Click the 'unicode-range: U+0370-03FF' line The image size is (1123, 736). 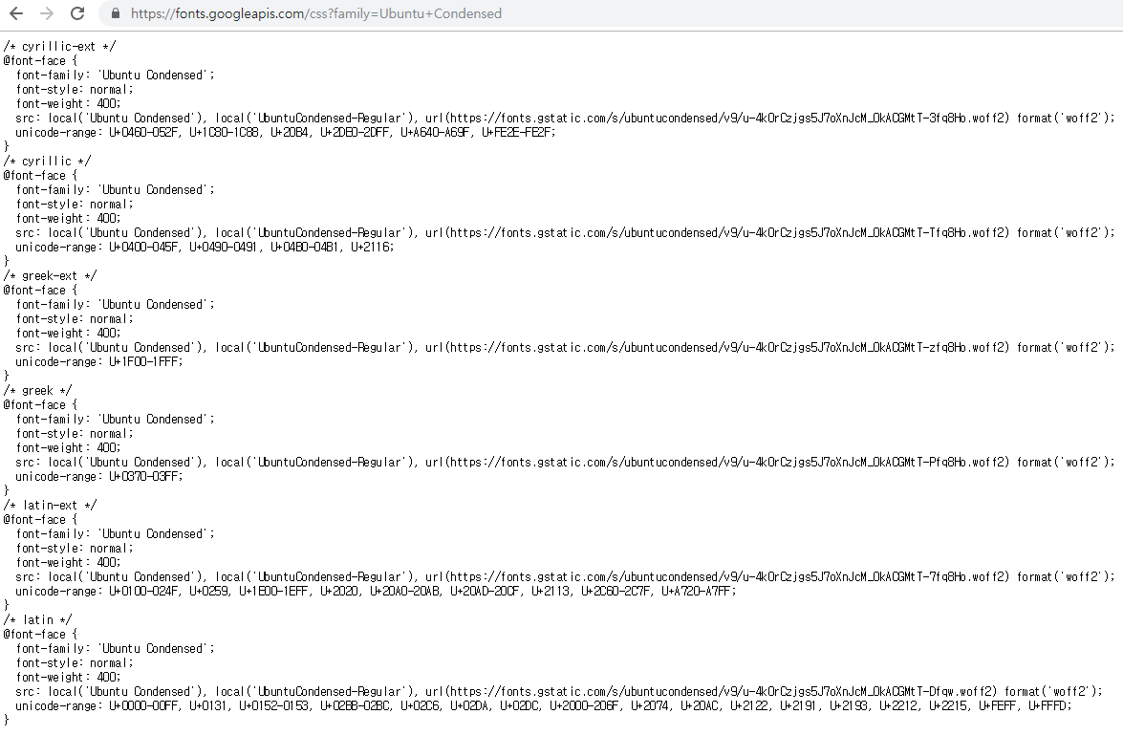pyautogui.click(x=99, y=476)
